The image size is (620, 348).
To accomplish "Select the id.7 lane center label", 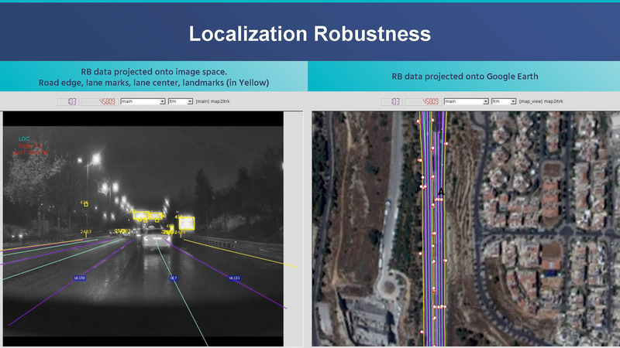I will coord(173,278).
